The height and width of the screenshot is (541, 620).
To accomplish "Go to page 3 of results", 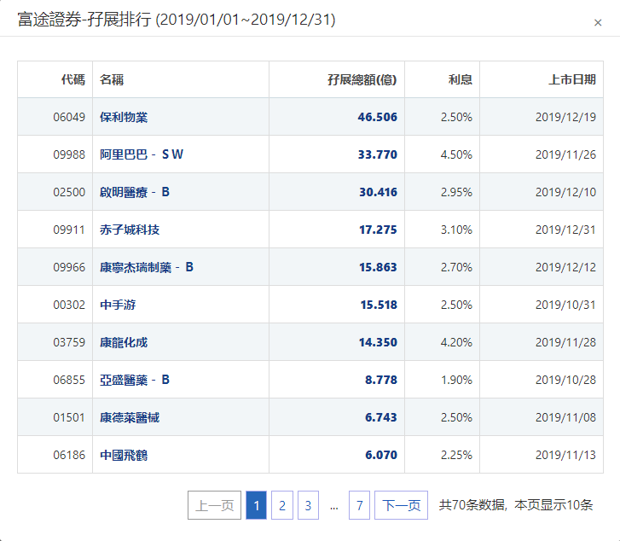I will click(x=308, y=505).
